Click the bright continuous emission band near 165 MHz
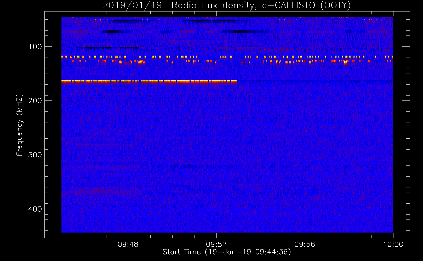 [149, 81]
